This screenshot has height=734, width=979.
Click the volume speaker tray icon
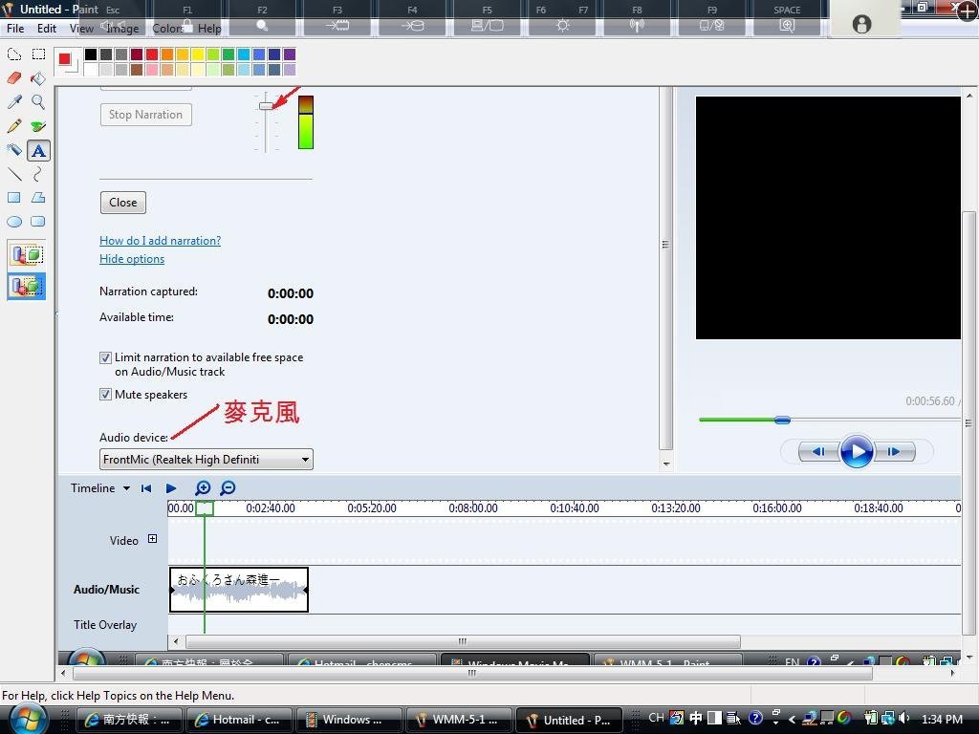pos(903,719)
